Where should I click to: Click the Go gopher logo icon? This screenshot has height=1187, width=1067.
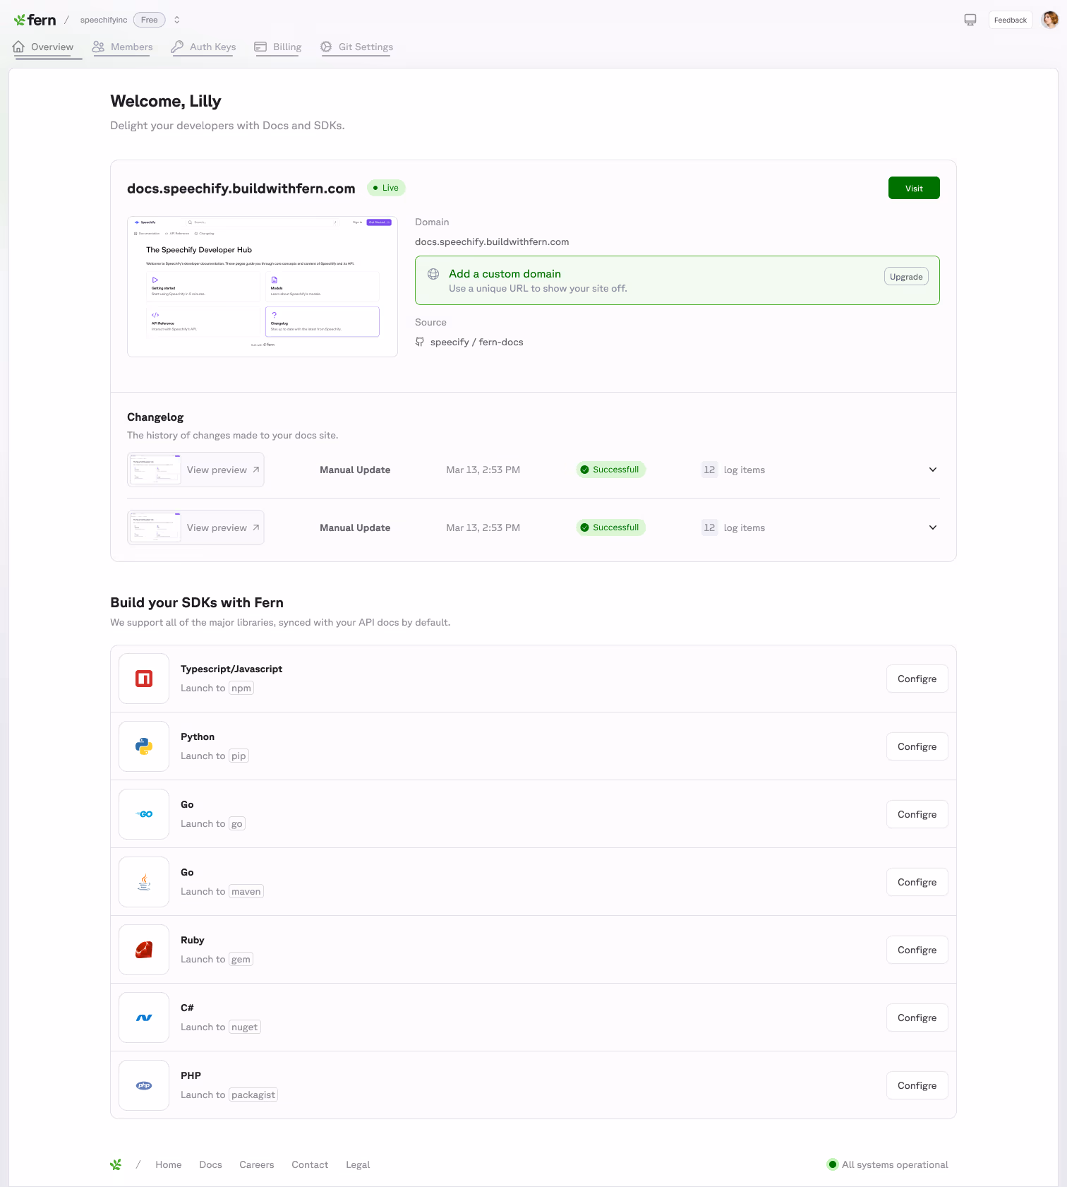(144, 814)
